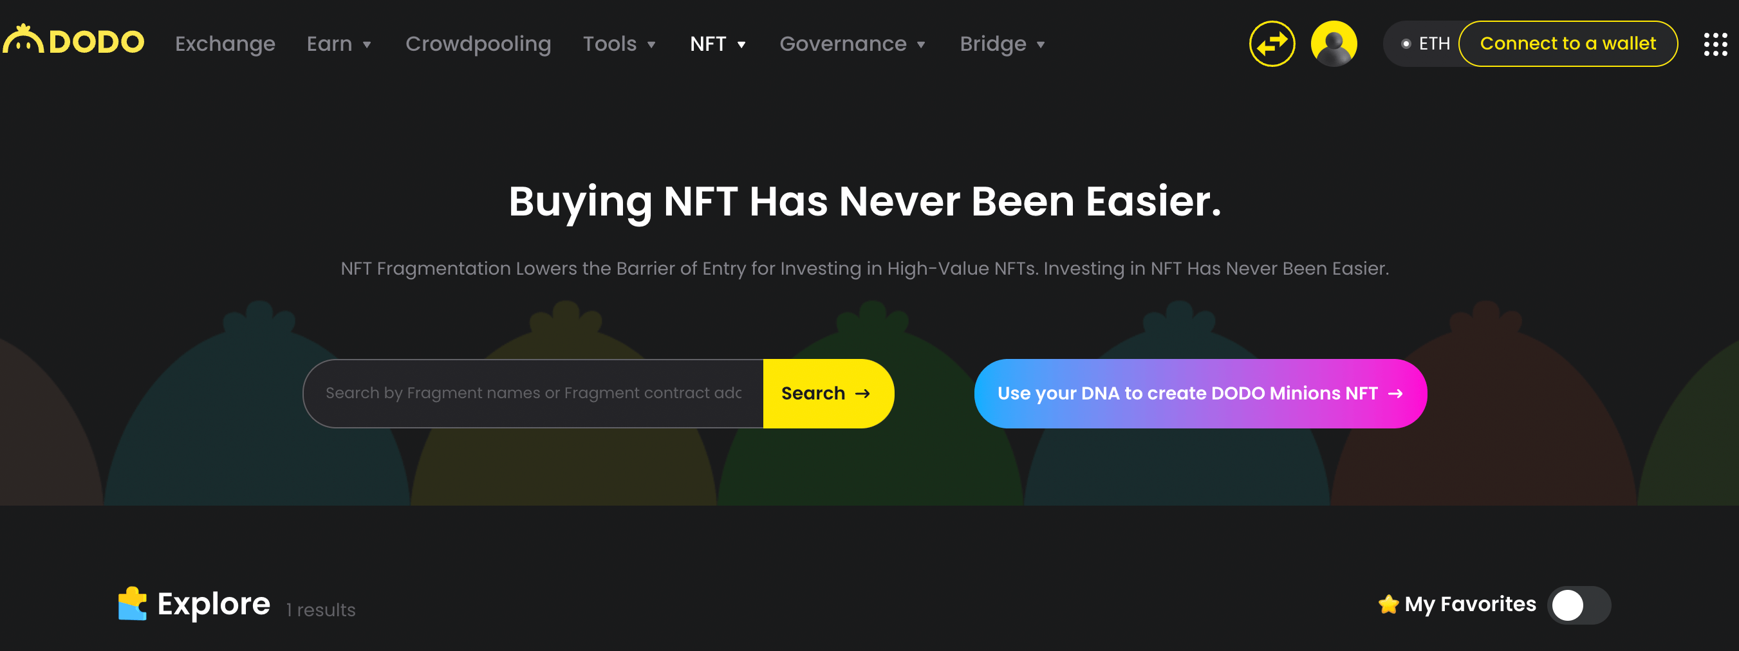Click Use your DNA to create Minions NFT
The width and height of the screenshot is (1739, 651).
1200,393
